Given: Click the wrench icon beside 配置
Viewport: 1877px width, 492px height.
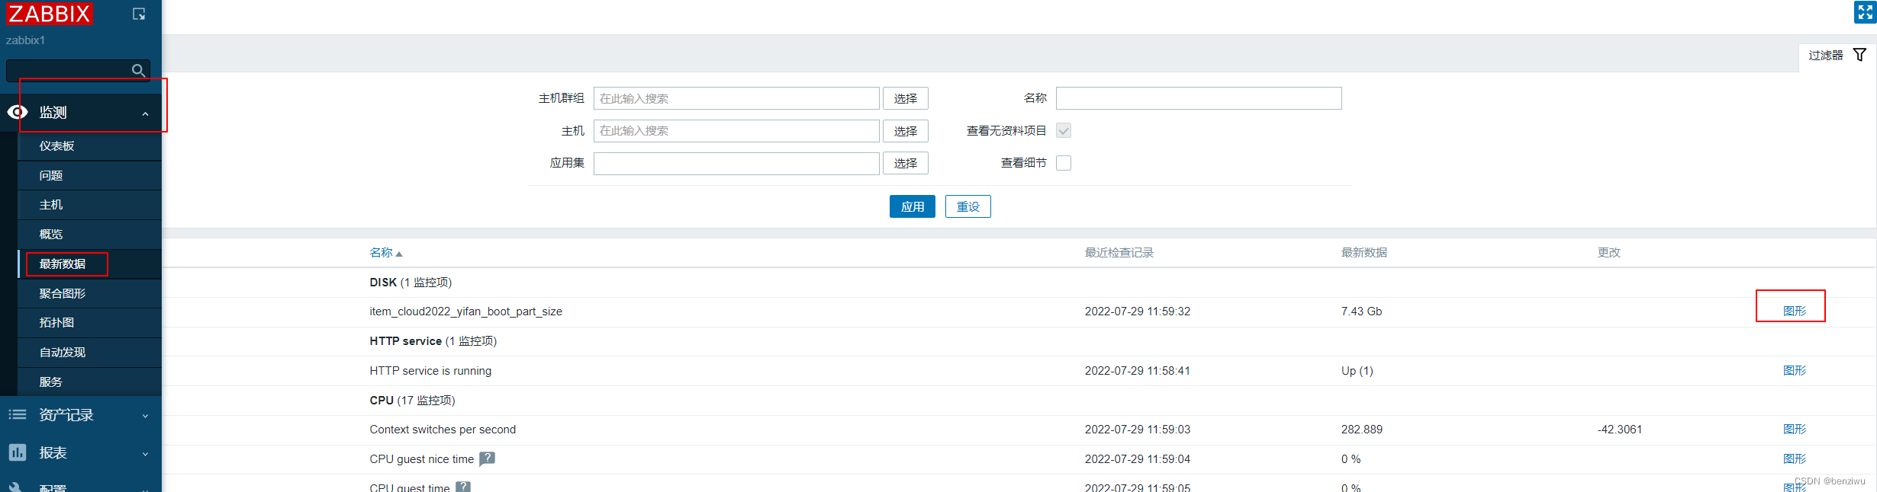Looking at the screenshot, I should [16, 487].
